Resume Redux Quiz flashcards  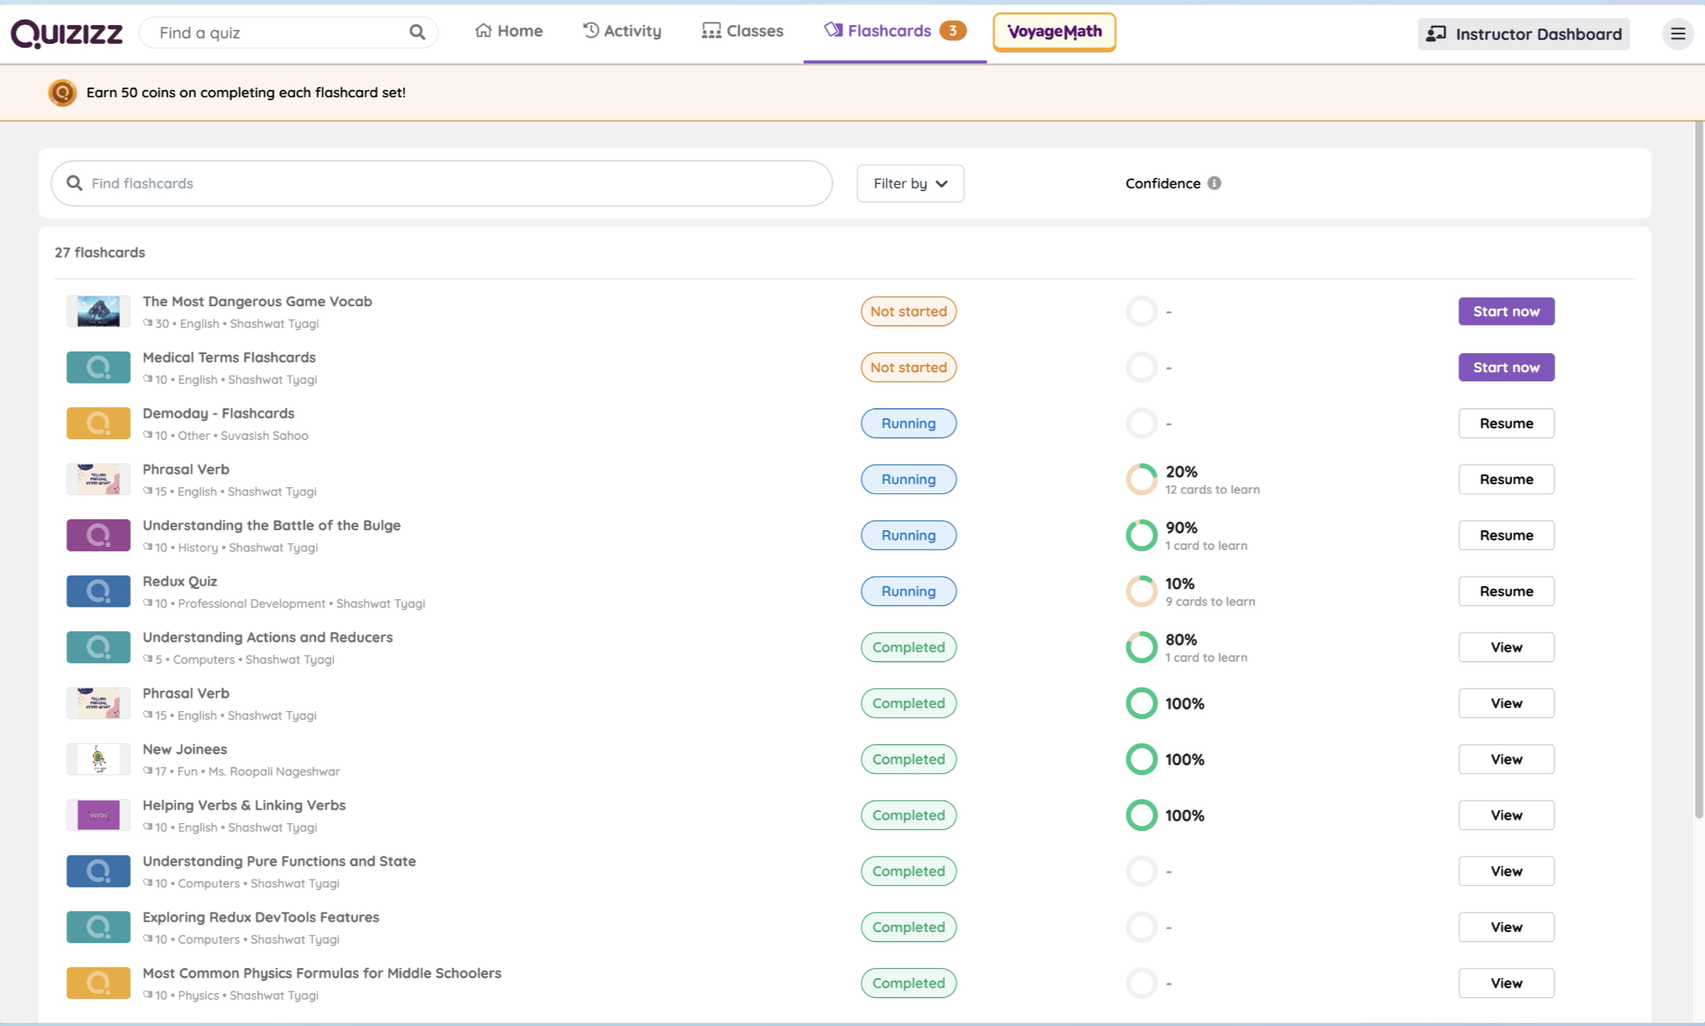pyautogui.click(x=1505, y=591)
